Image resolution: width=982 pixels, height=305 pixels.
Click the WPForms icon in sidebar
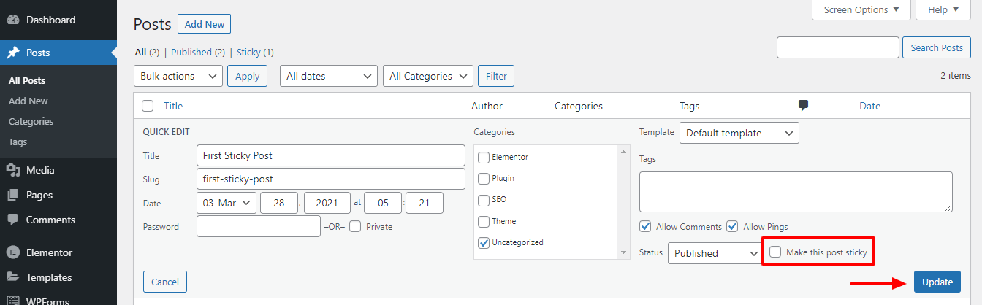point(13,301)
